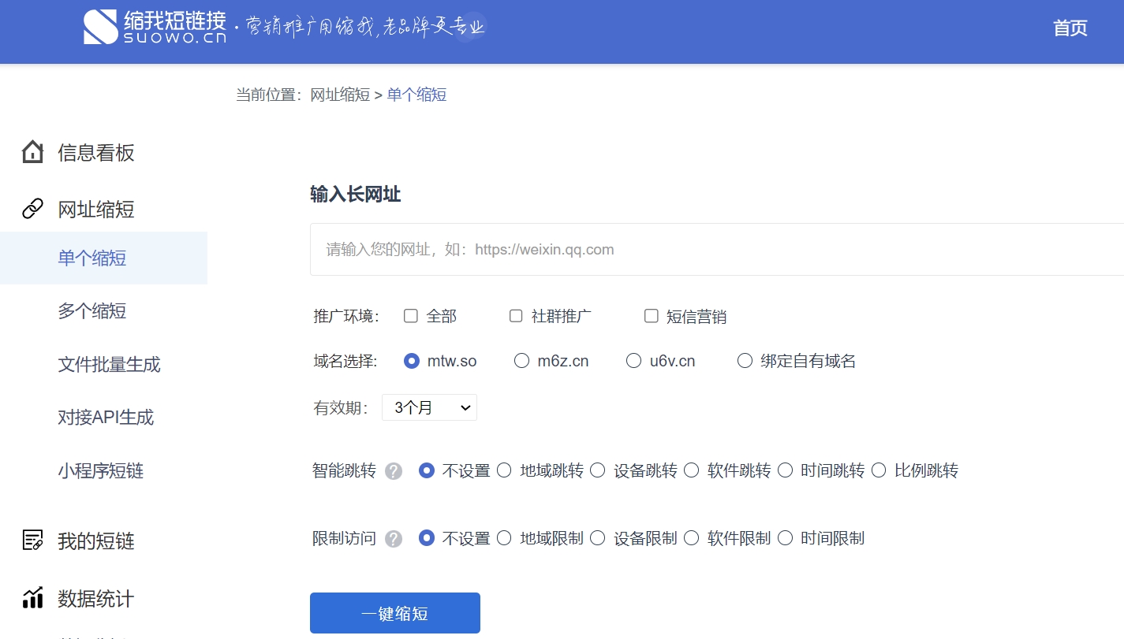Screen dimensions: 1124x639
Task: Open the 有效期 3个月 dropdown
Action: (429, 407)
